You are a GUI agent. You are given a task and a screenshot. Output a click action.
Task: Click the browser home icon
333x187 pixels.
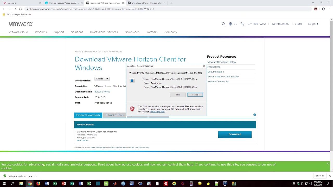click(20, 9)
